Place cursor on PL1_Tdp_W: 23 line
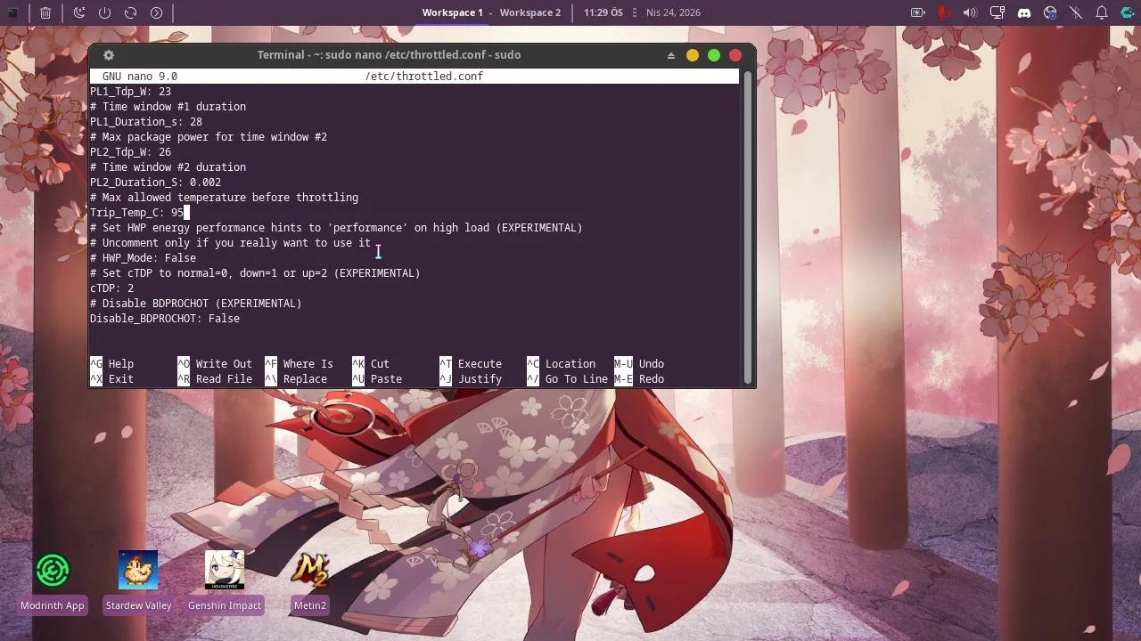The height and width of the screenshot is (641, 1141). [130, 92]
